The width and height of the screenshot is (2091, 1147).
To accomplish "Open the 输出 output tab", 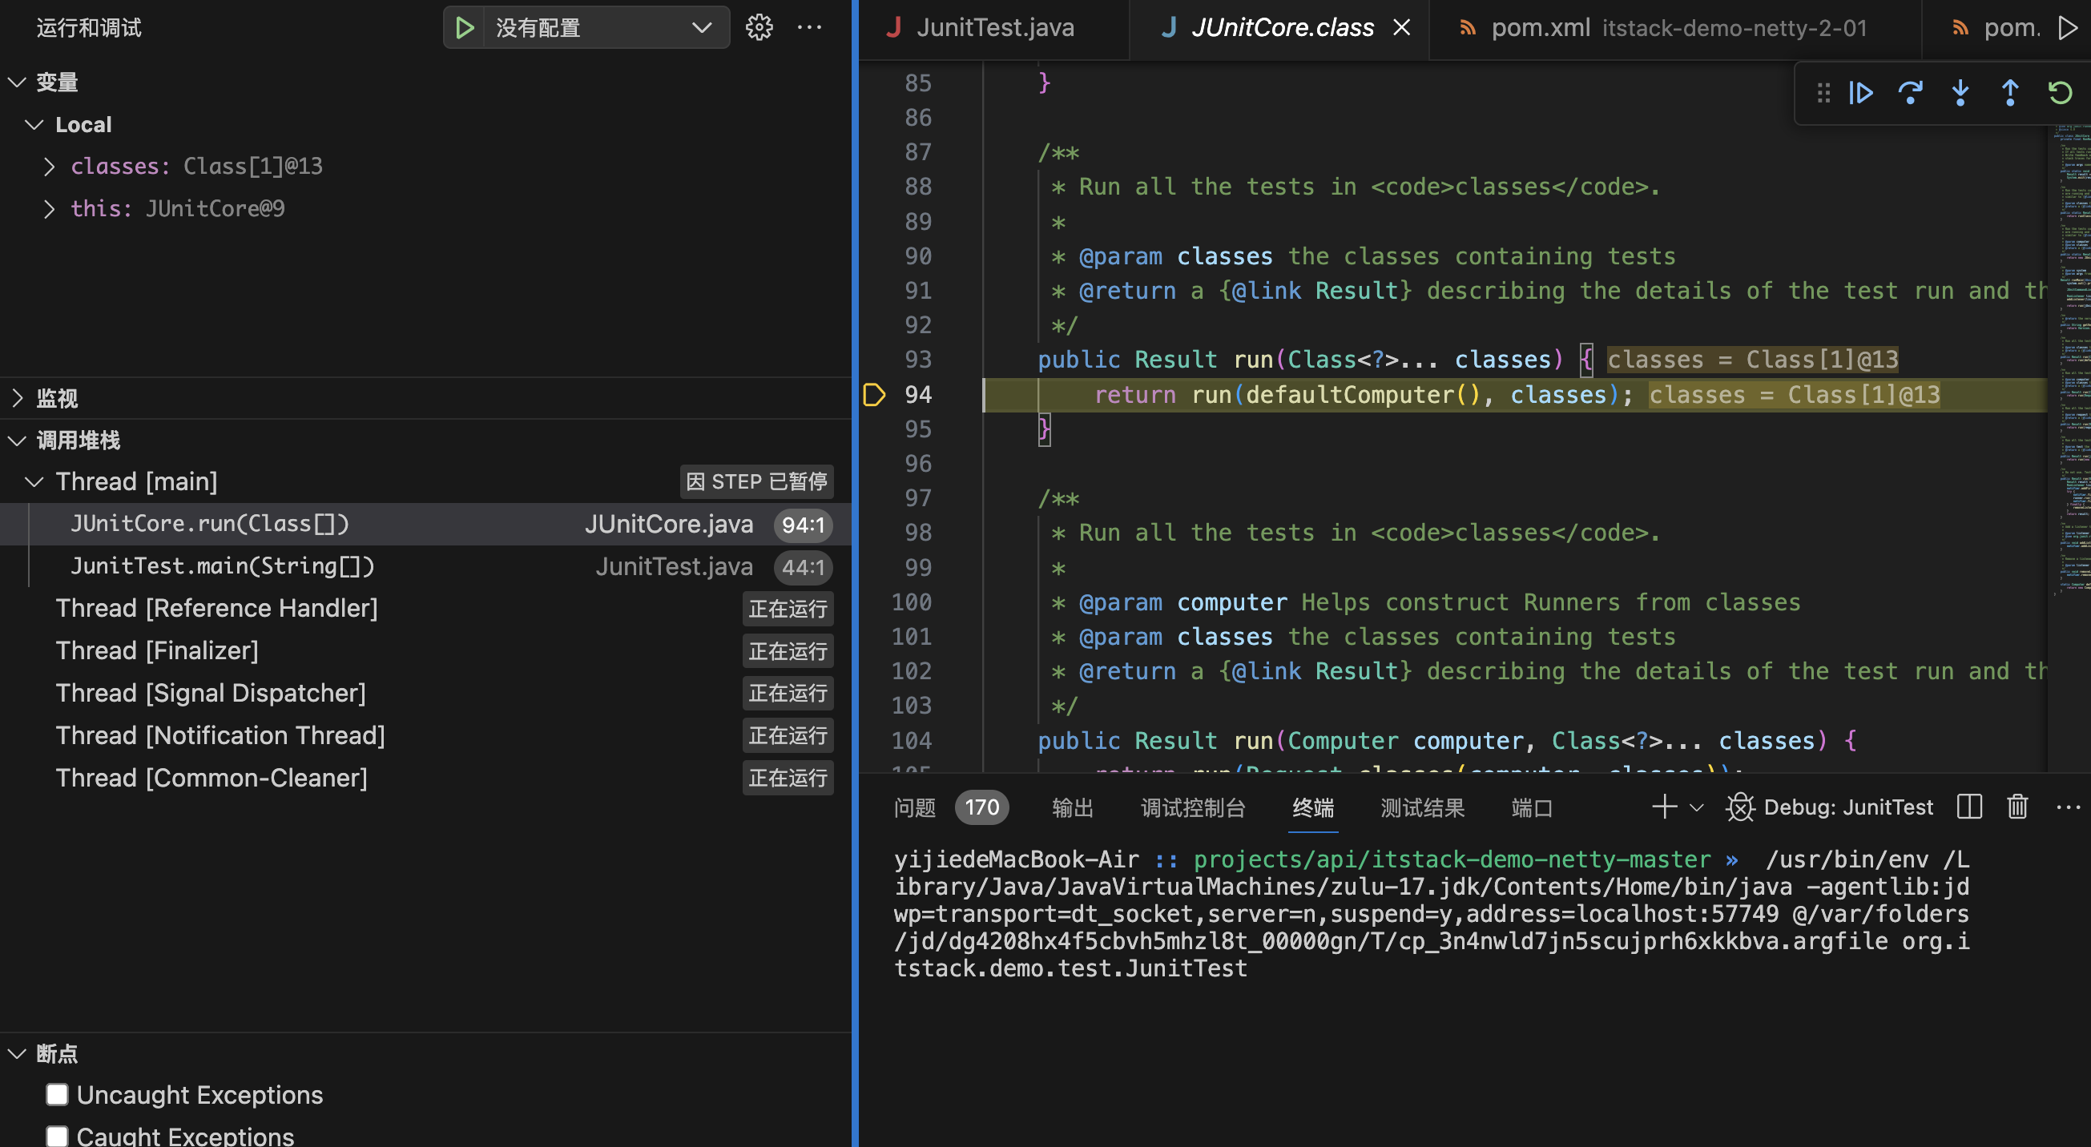I will click(1072, 807).
